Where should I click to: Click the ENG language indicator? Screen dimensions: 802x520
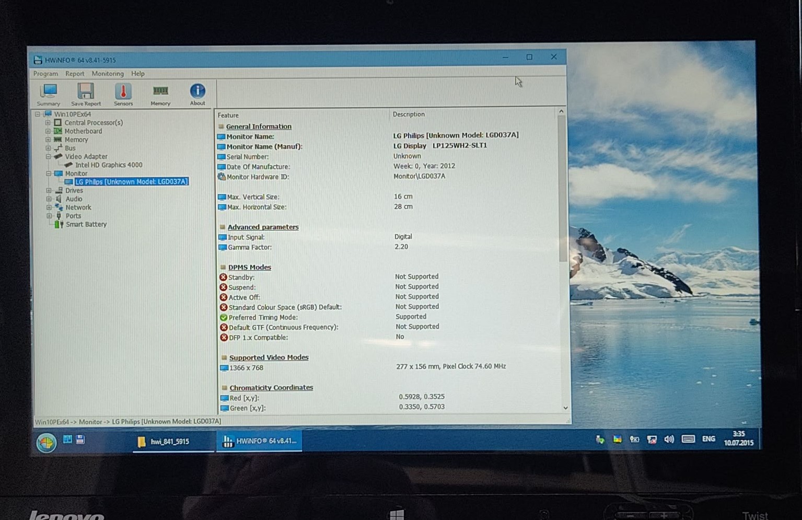(x=708, y=439)
